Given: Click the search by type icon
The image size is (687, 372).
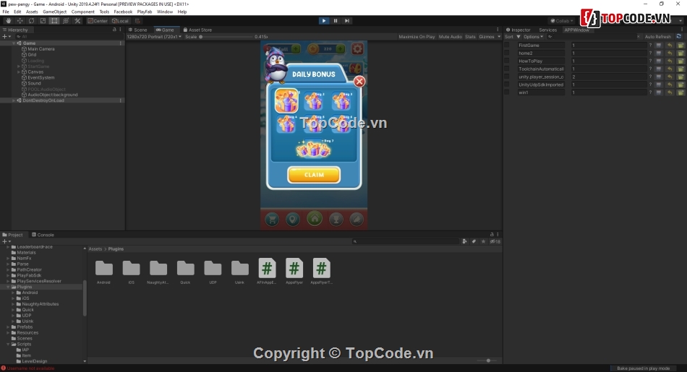Looking at the screenshot, I should click(464, 241).
